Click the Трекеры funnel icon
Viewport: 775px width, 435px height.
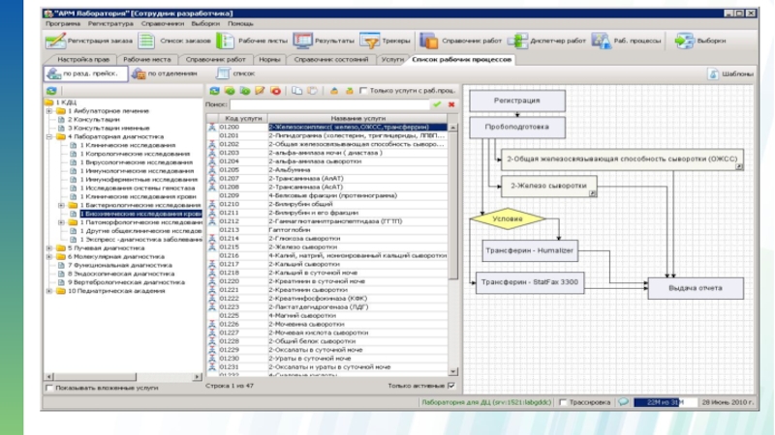tap(370, 42)
